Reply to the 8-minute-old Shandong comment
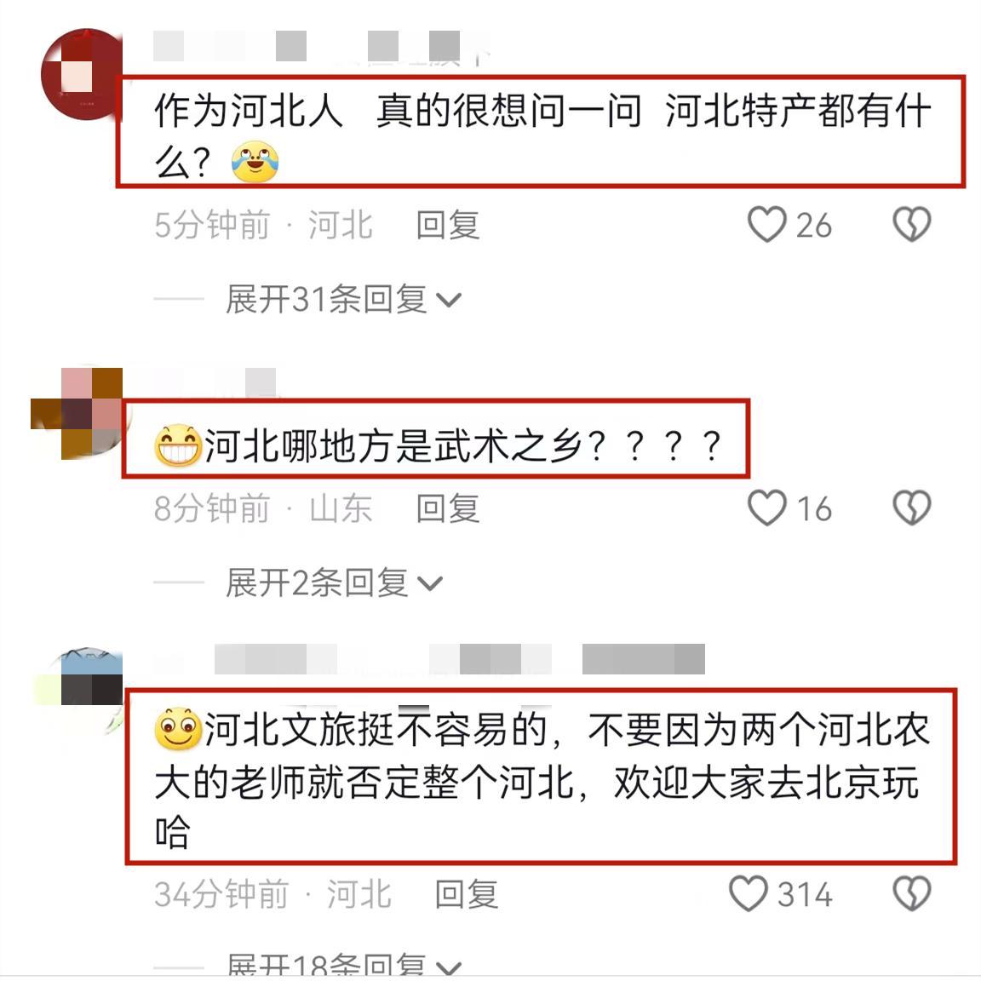Screen dimensions: 981x981 pyautogui.click(x=448, y=508)
